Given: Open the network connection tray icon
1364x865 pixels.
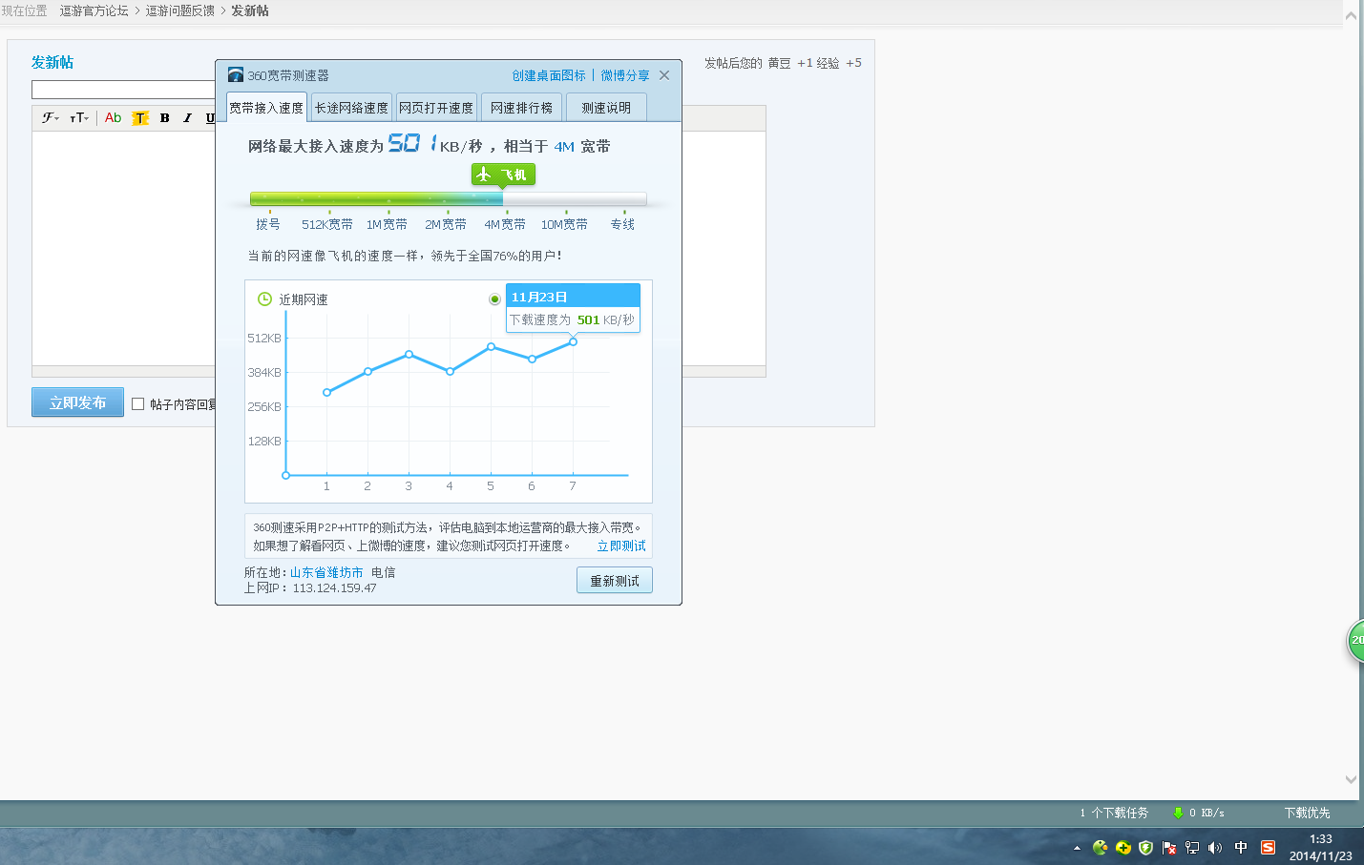Looking at the screenshot, I should coord(1191,847).
